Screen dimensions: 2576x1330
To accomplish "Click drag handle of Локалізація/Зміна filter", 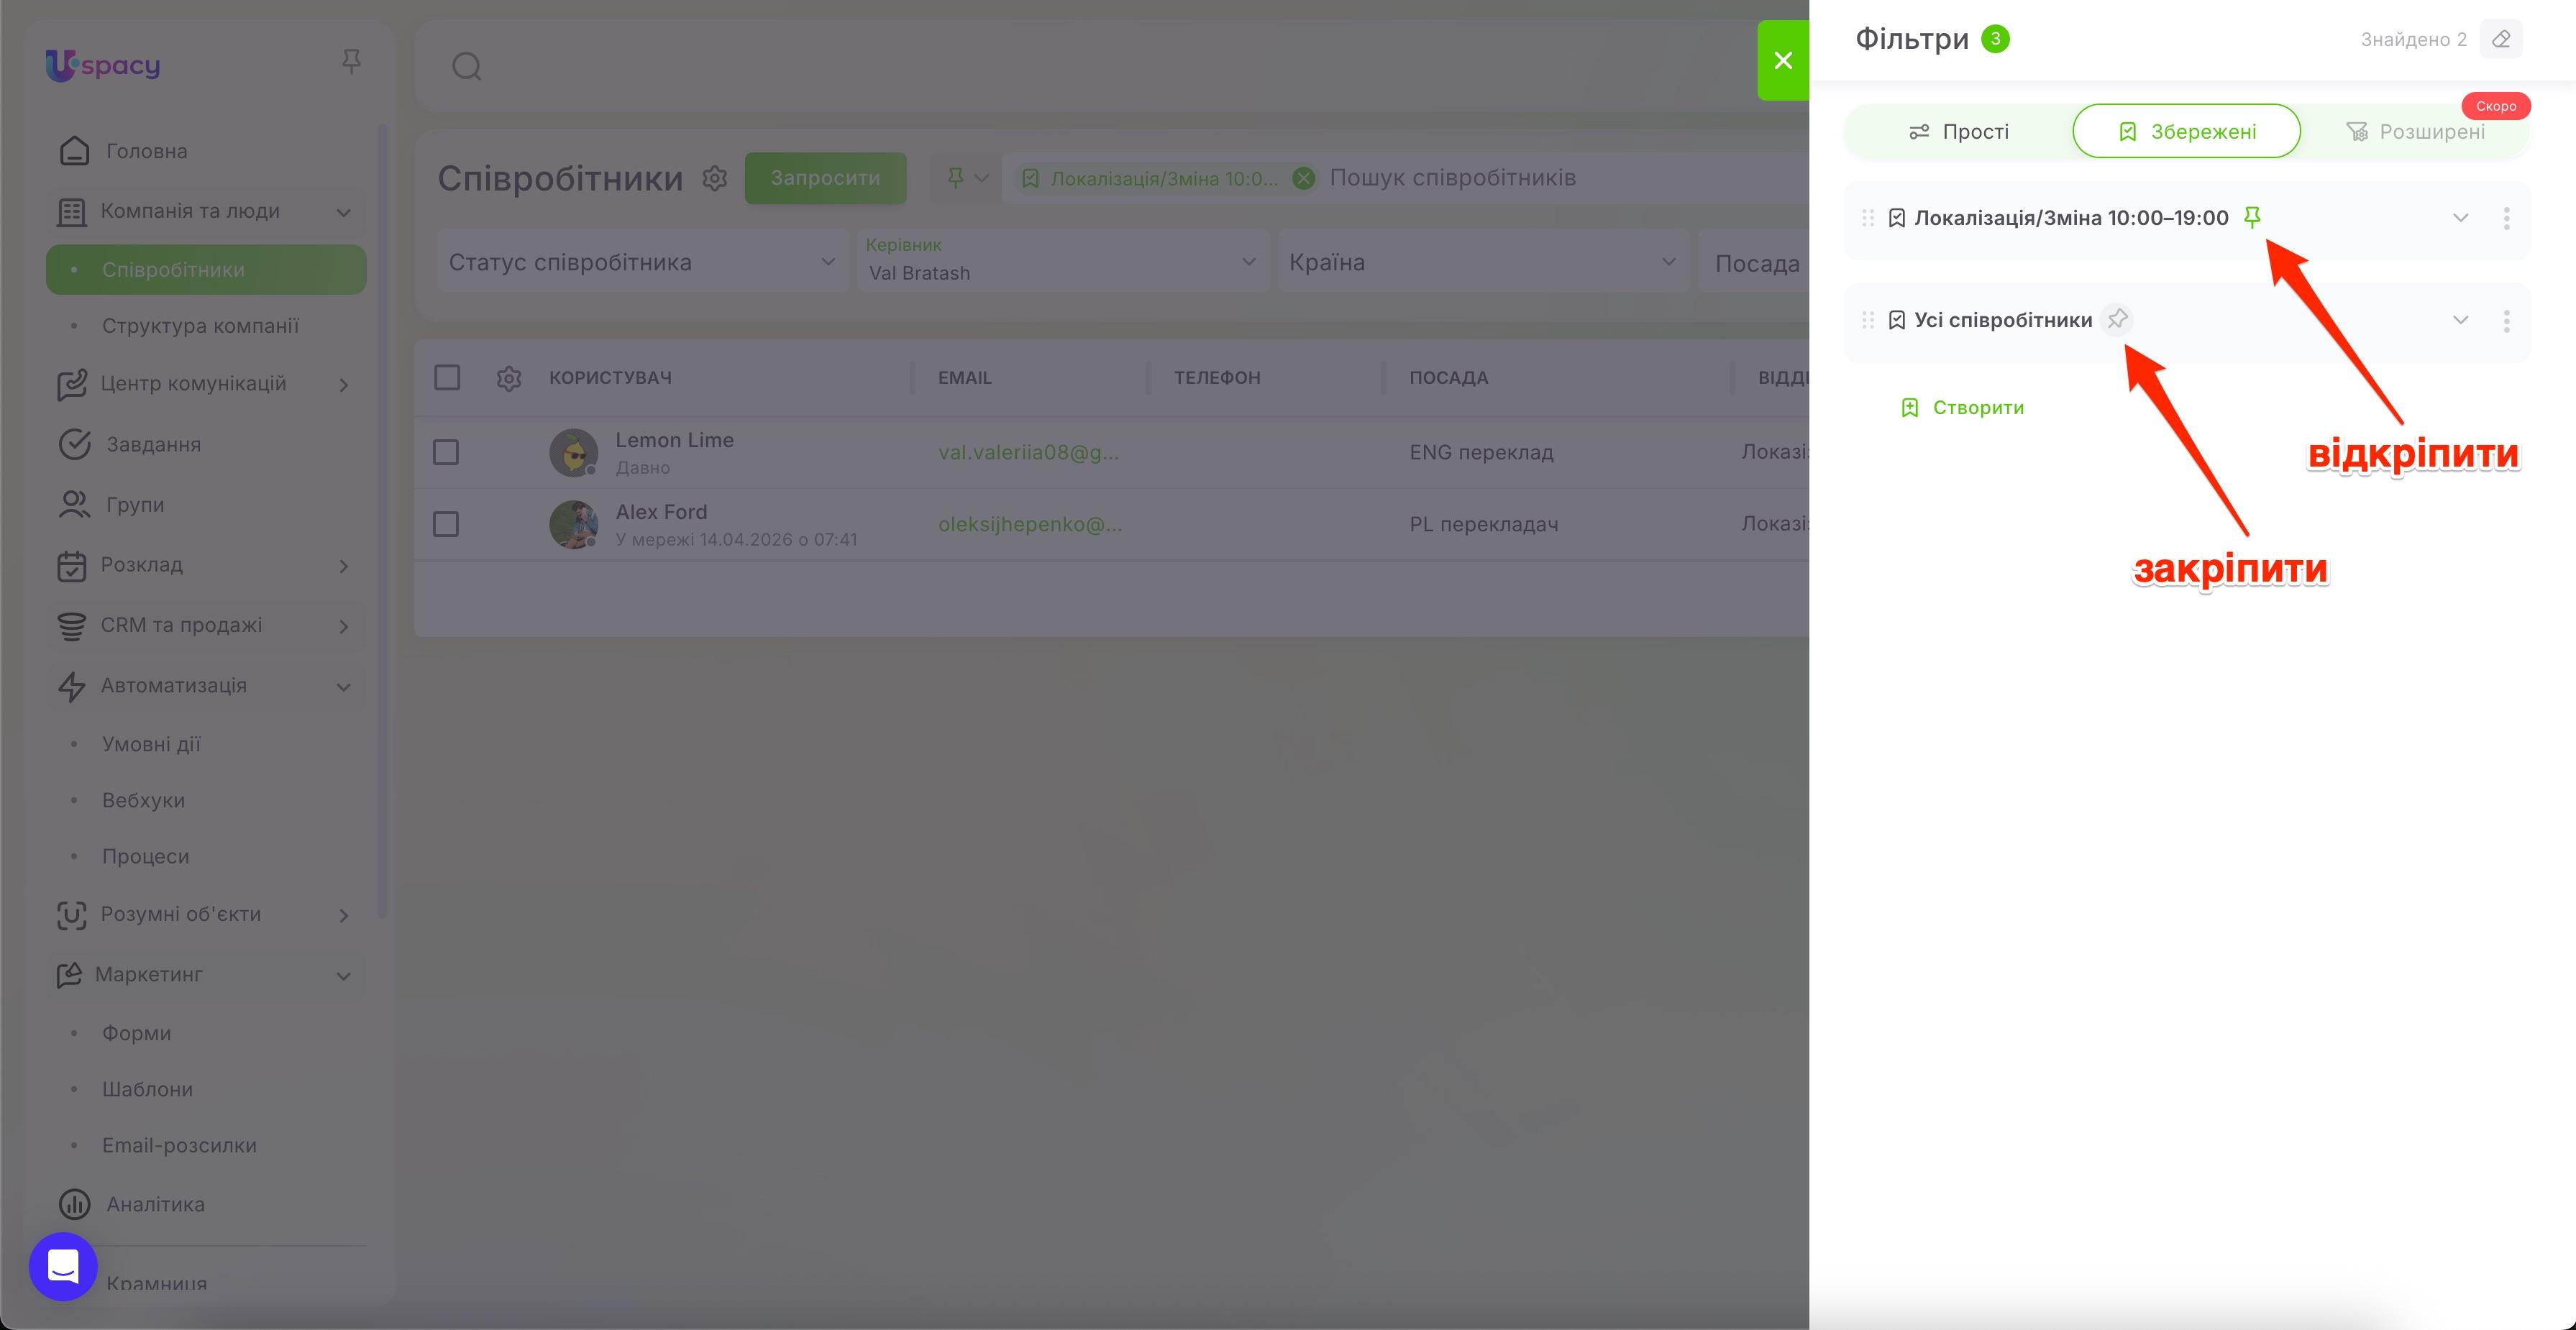I will pos(1867,218).
